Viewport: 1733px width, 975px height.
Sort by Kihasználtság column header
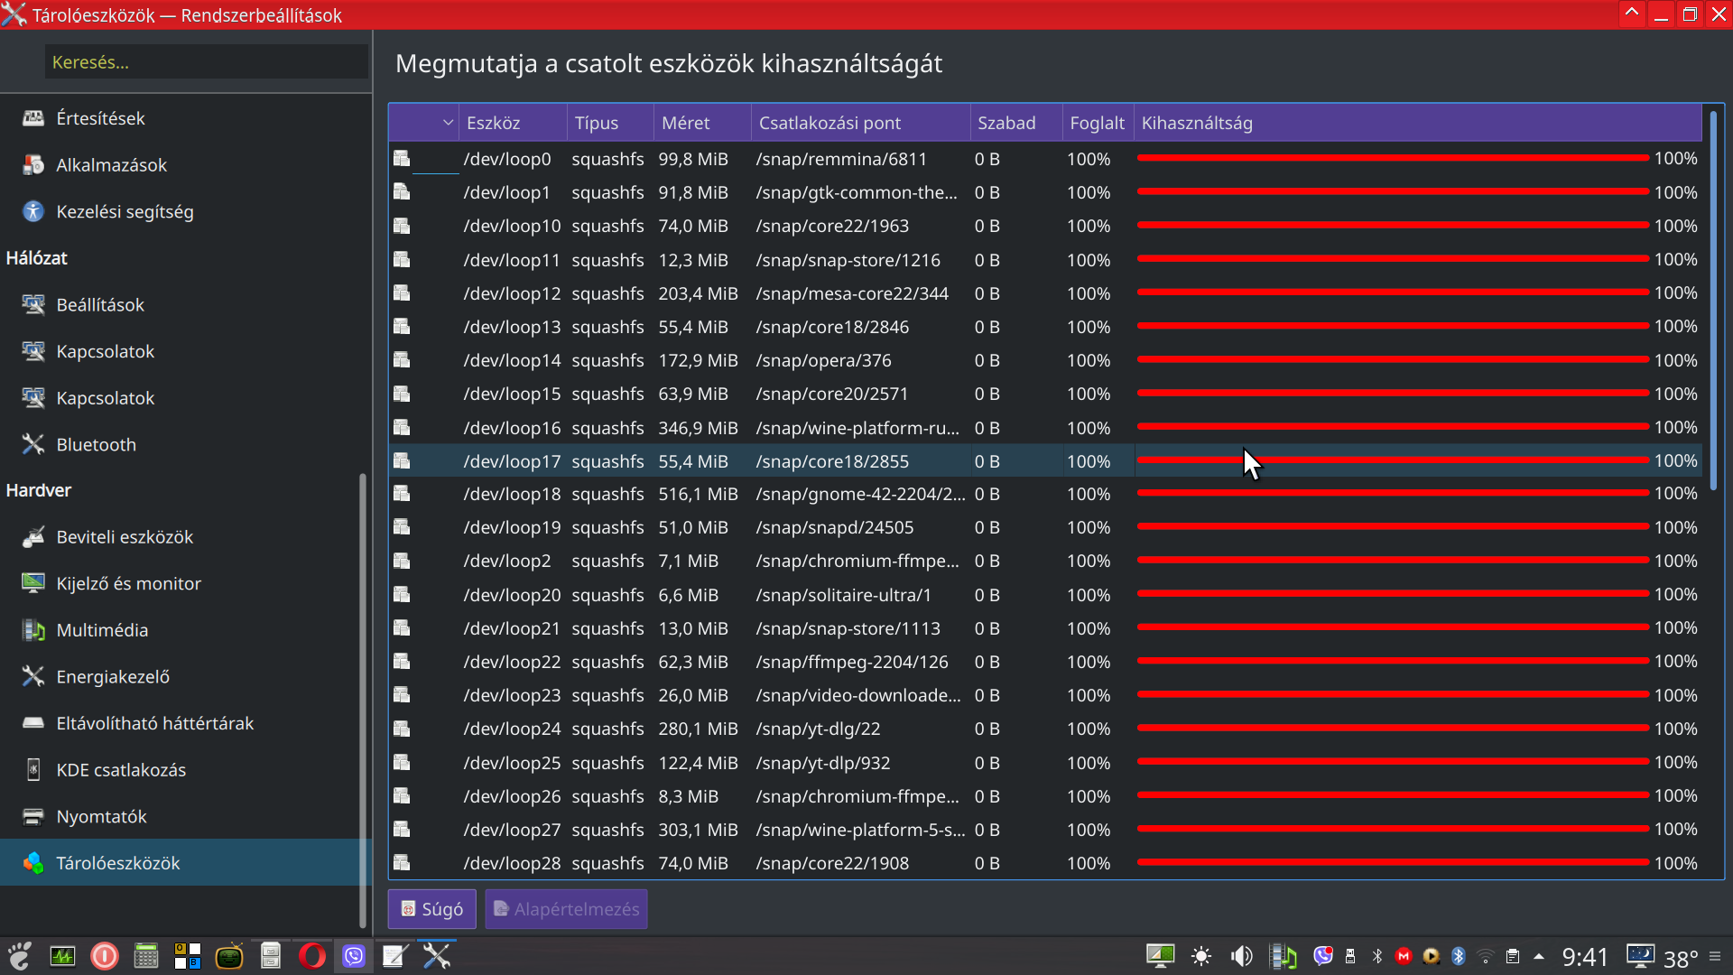[1418, 123]
